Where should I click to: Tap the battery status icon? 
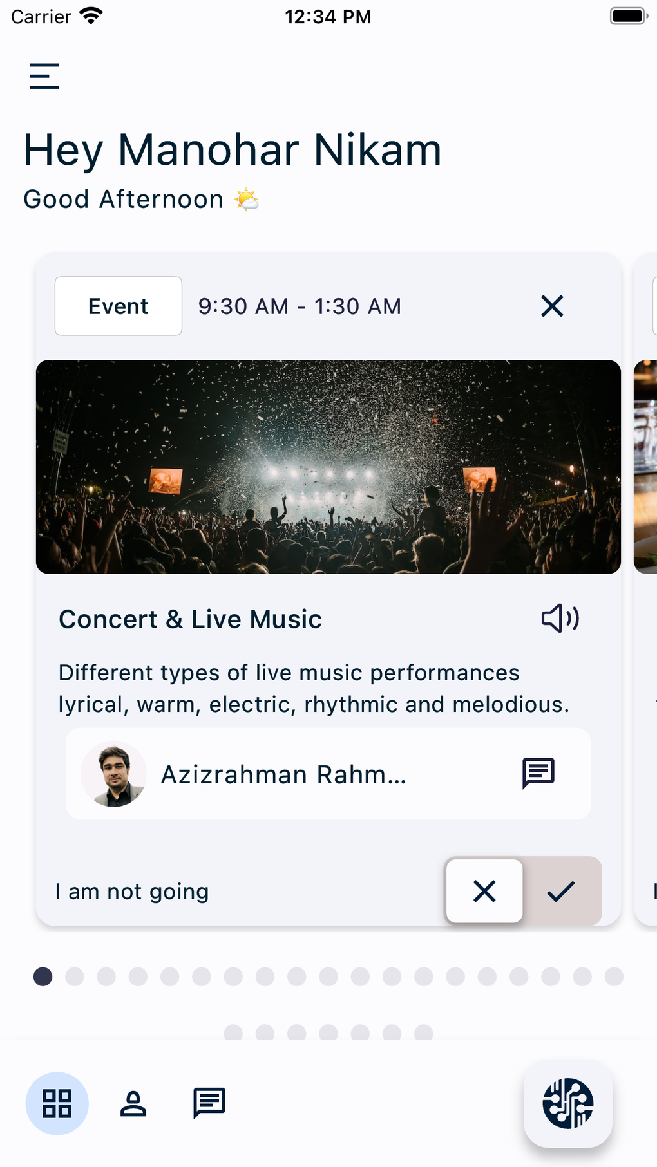pyautogui.click(x=628, y=16)
